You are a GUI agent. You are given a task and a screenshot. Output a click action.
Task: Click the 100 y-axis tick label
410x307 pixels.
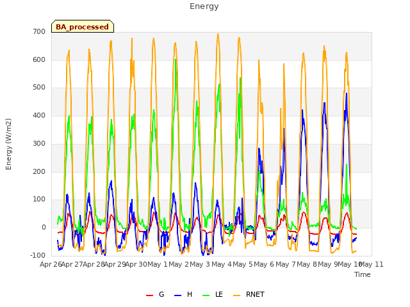click(39, 200)
